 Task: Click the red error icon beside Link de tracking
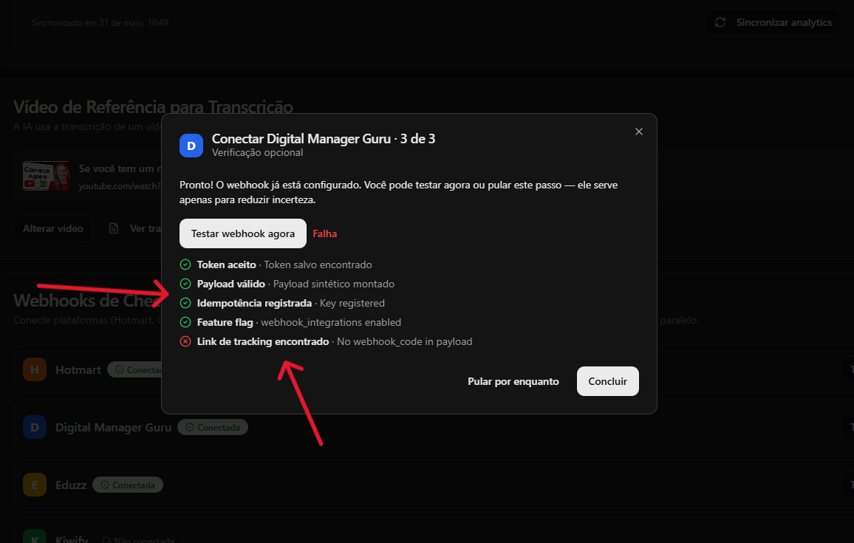click(185, 341)
